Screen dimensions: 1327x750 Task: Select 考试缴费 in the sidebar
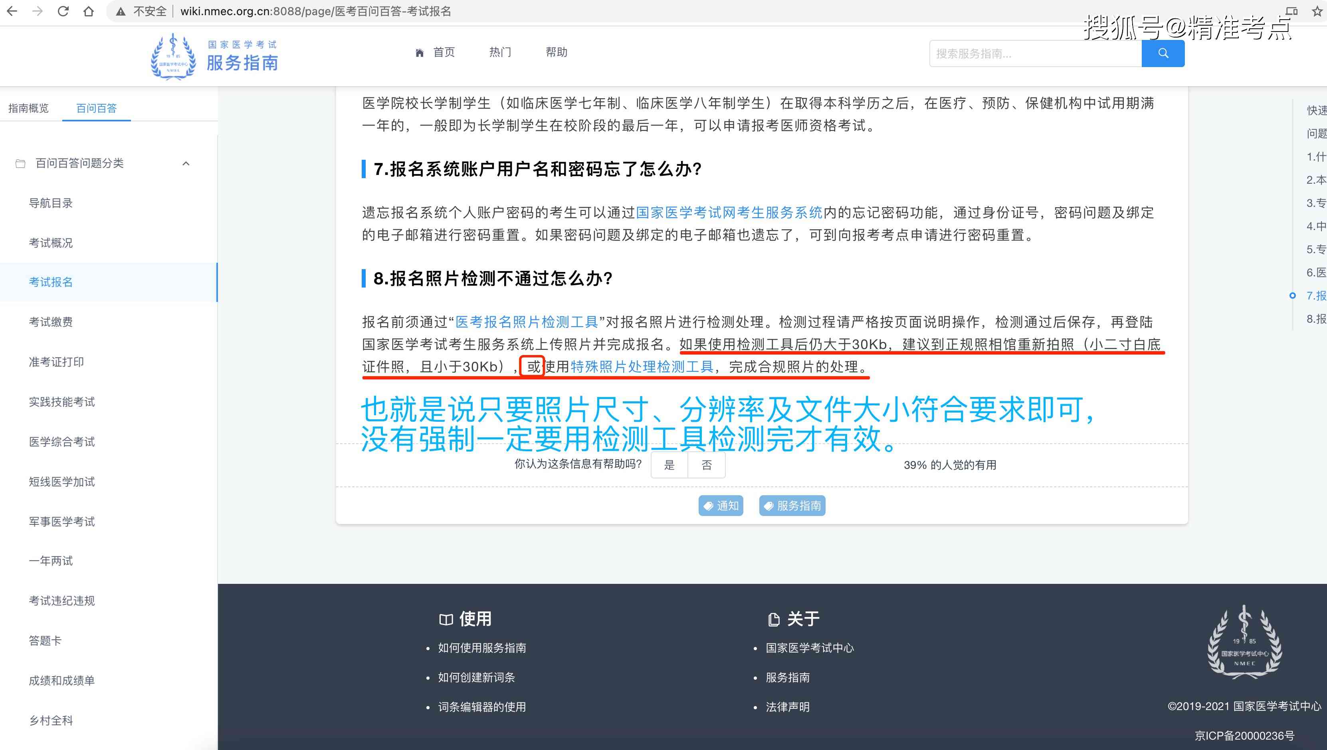coord(50,321)
